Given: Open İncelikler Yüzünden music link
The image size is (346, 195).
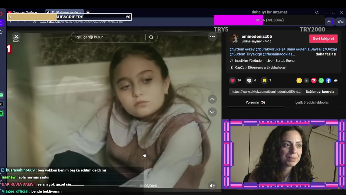Looking at the screenshot, I should point(265,61).
